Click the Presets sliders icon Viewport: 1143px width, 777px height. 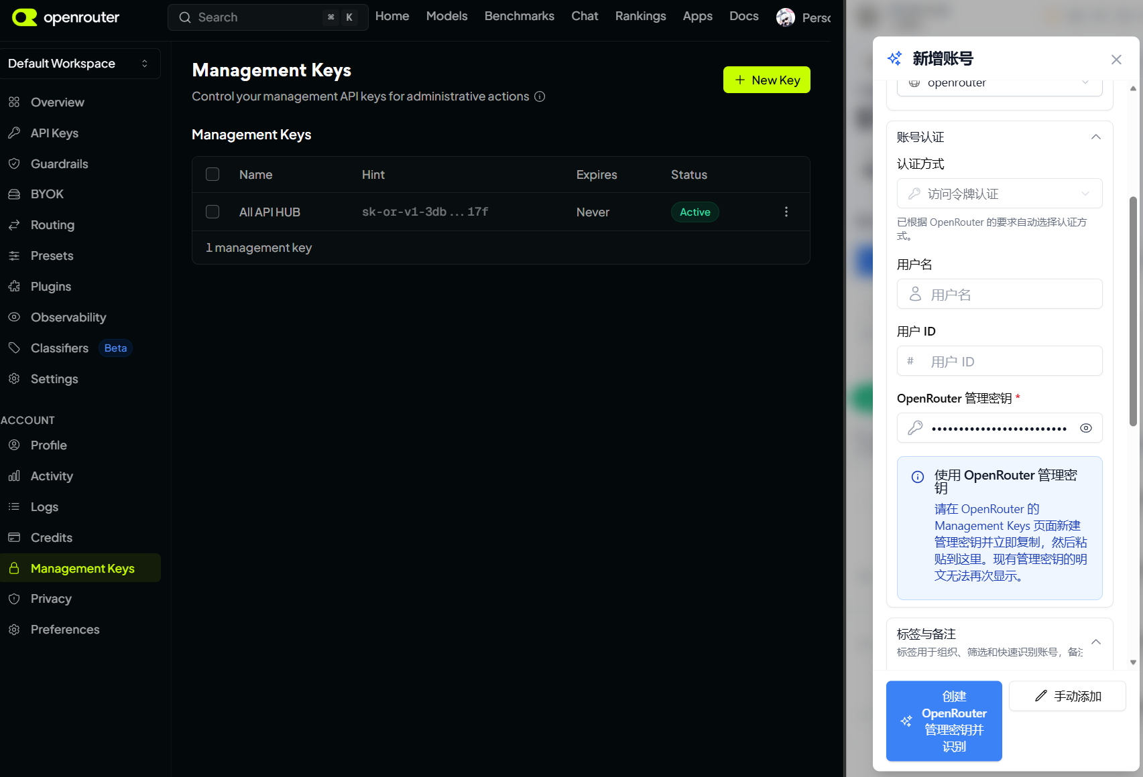[x=14, y=256]
